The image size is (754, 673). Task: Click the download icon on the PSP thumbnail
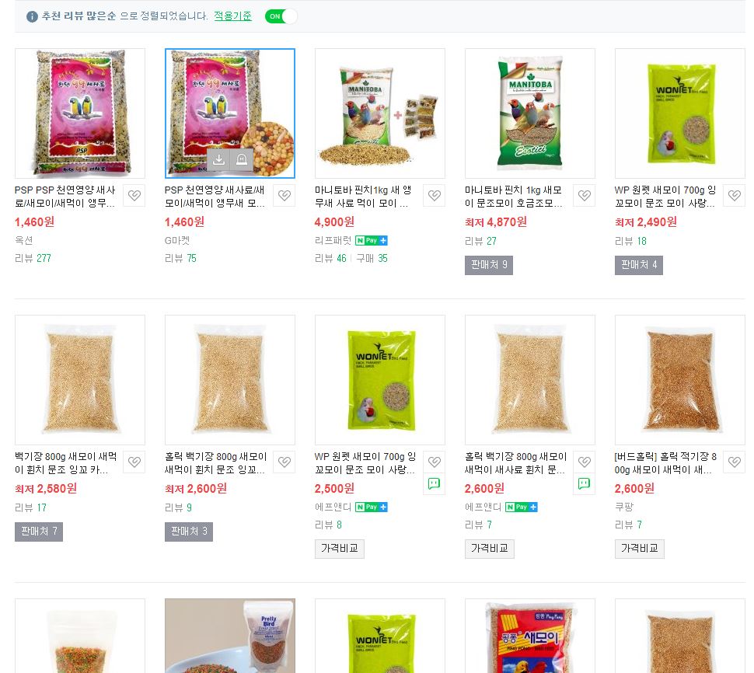218,159
